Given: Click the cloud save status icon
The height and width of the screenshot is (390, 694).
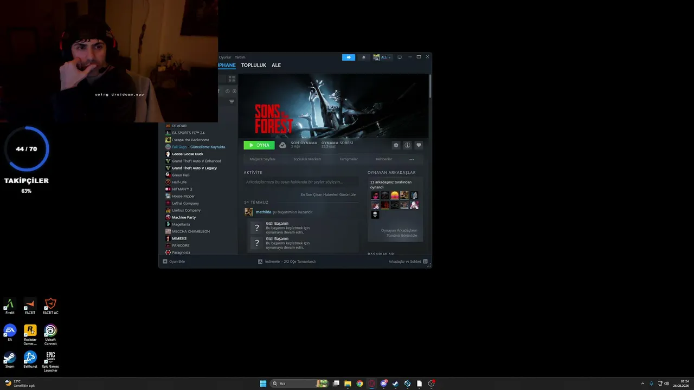Looking at the screenshot, I should tap(282, 145).
